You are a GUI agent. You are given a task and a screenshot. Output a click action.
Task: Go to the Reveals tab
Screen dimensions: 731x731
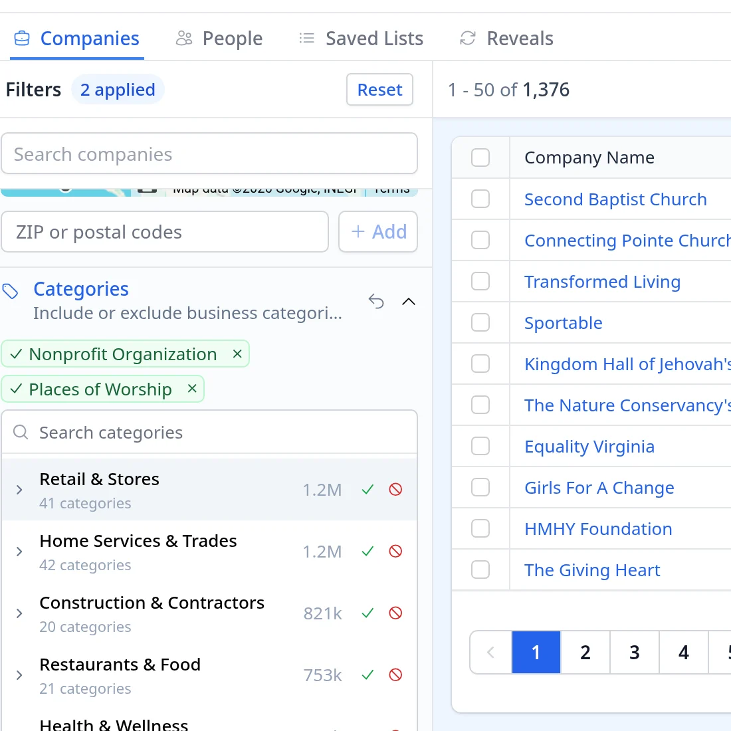click(507, 39)
